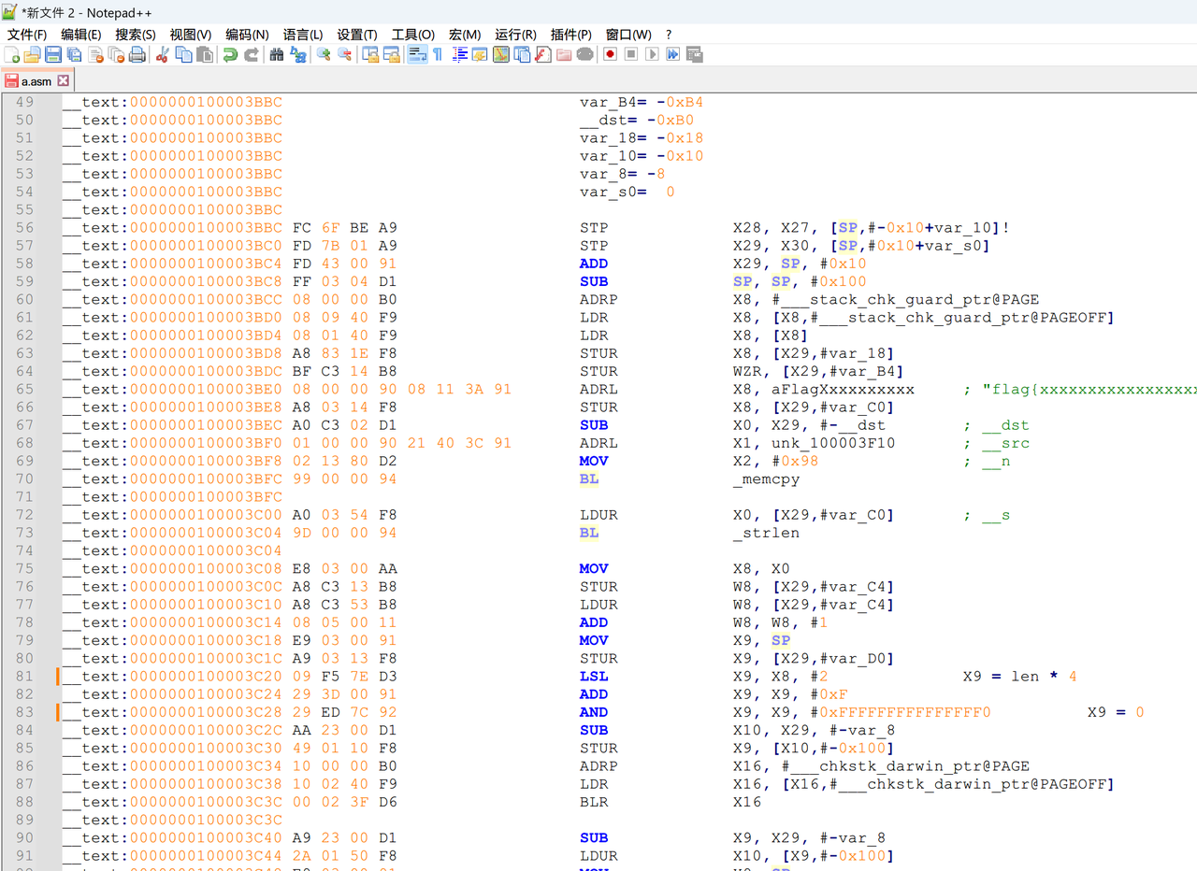Open the 宏(M) menu

point(465,35)
